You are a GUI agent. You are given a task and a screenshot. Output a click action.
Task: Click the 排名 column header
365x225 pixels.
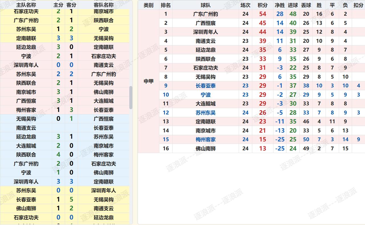click(166, 5)
